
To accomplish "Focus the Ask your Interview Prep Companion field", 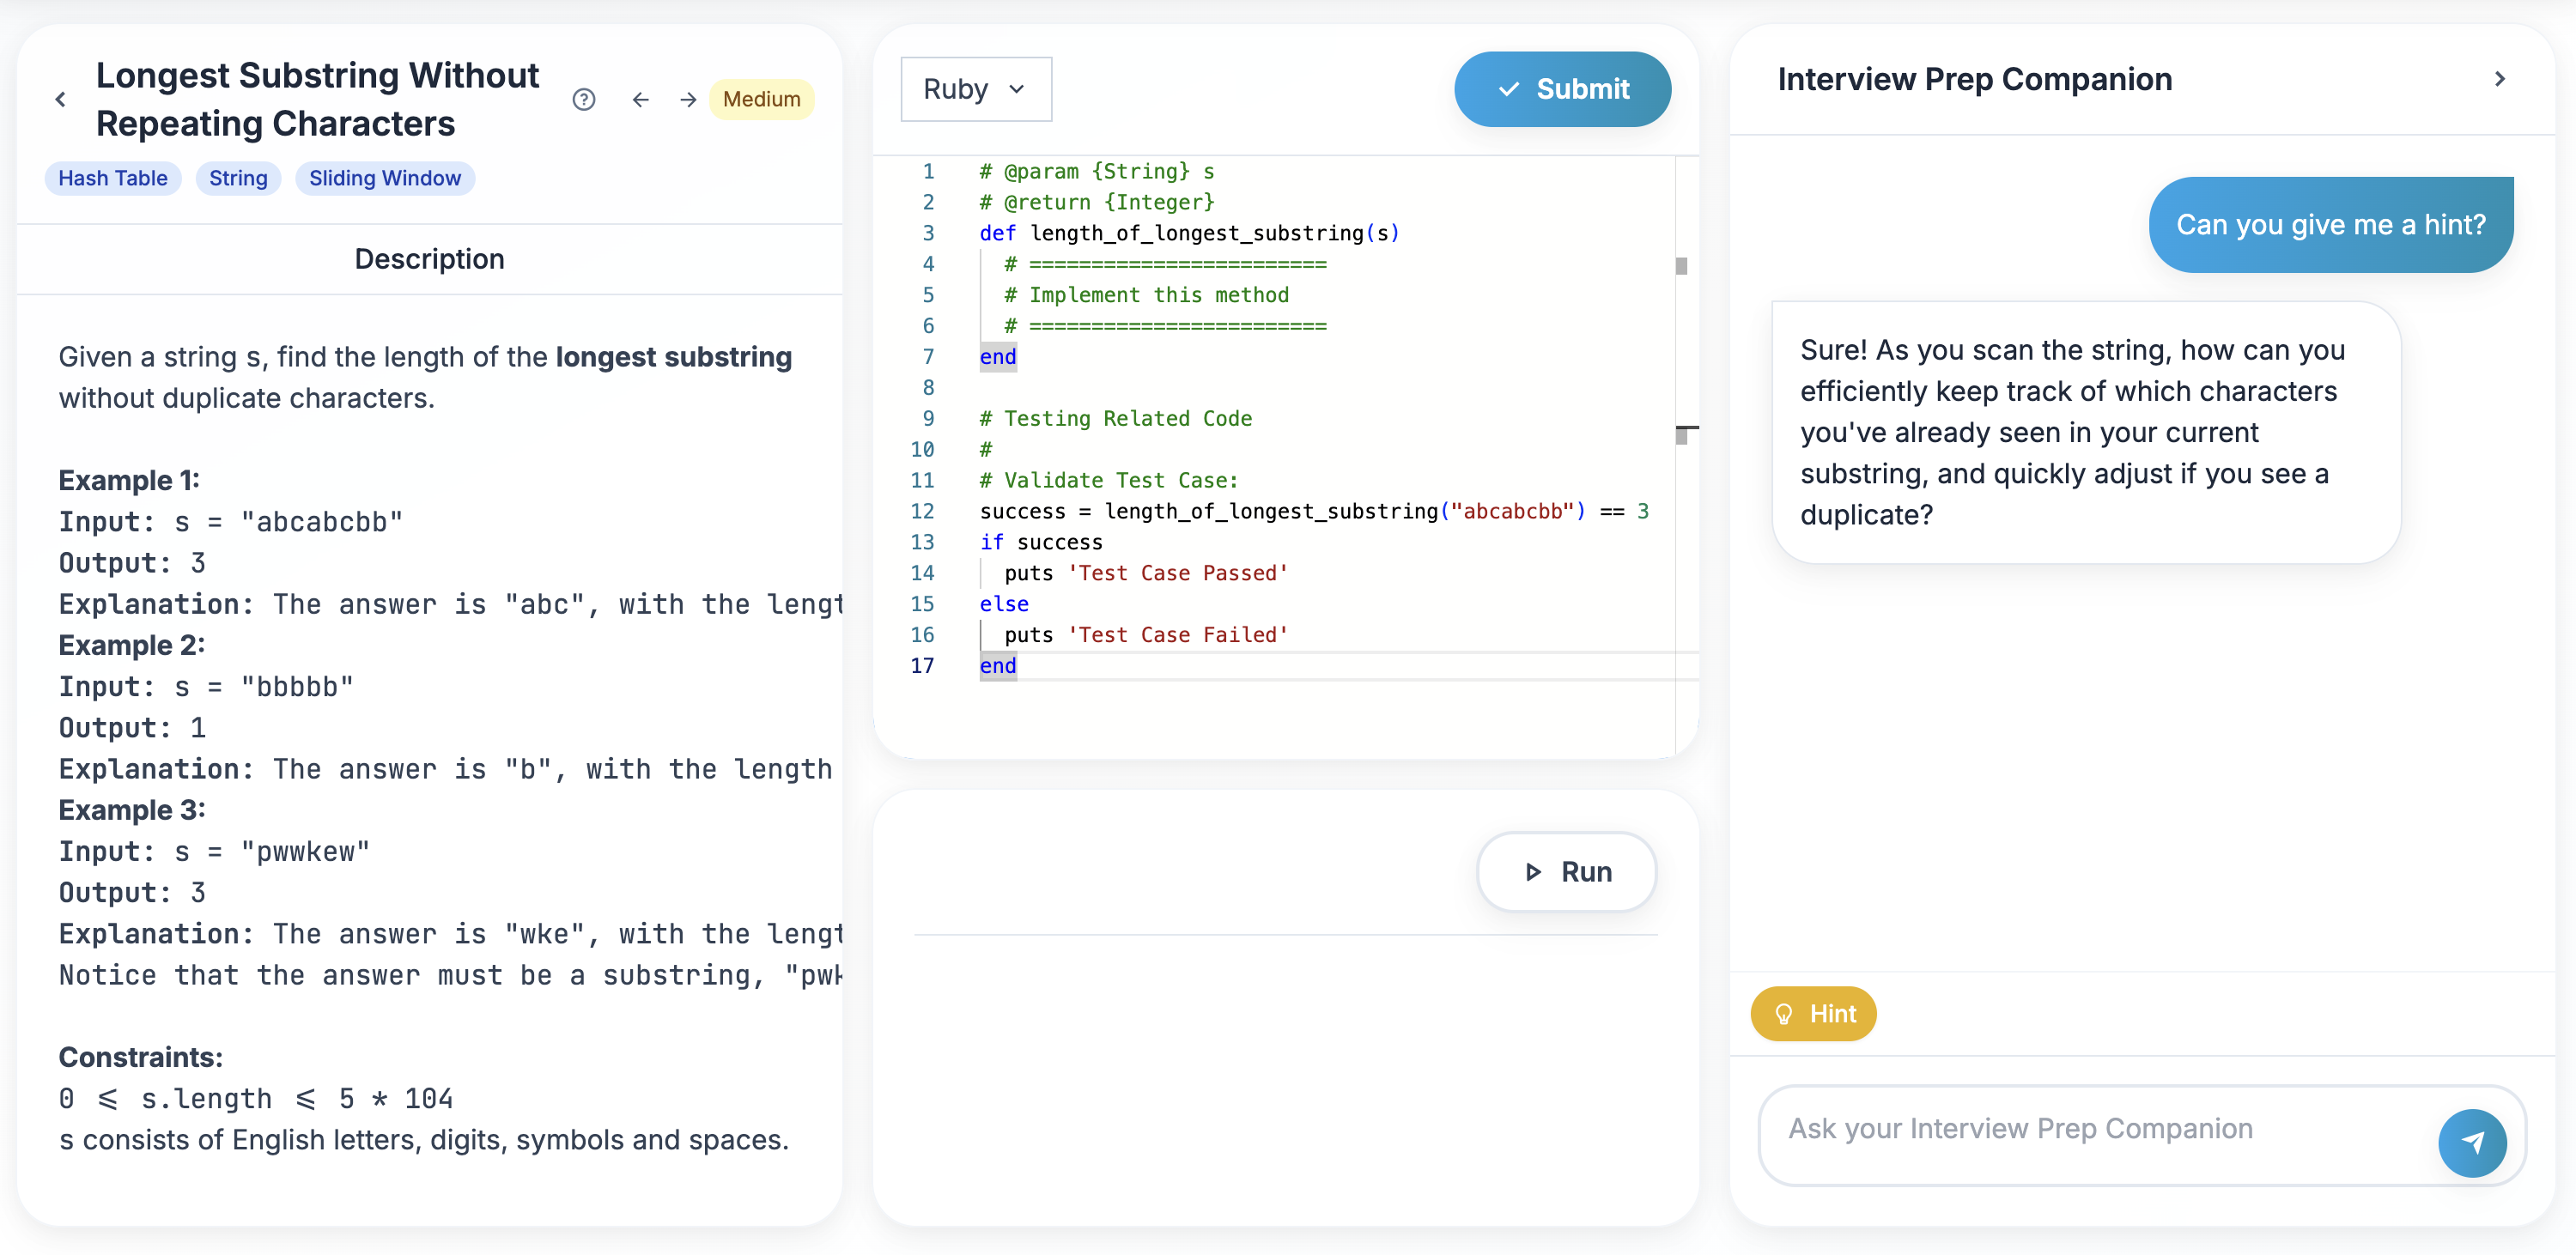I will (x=2100, y=1128).
